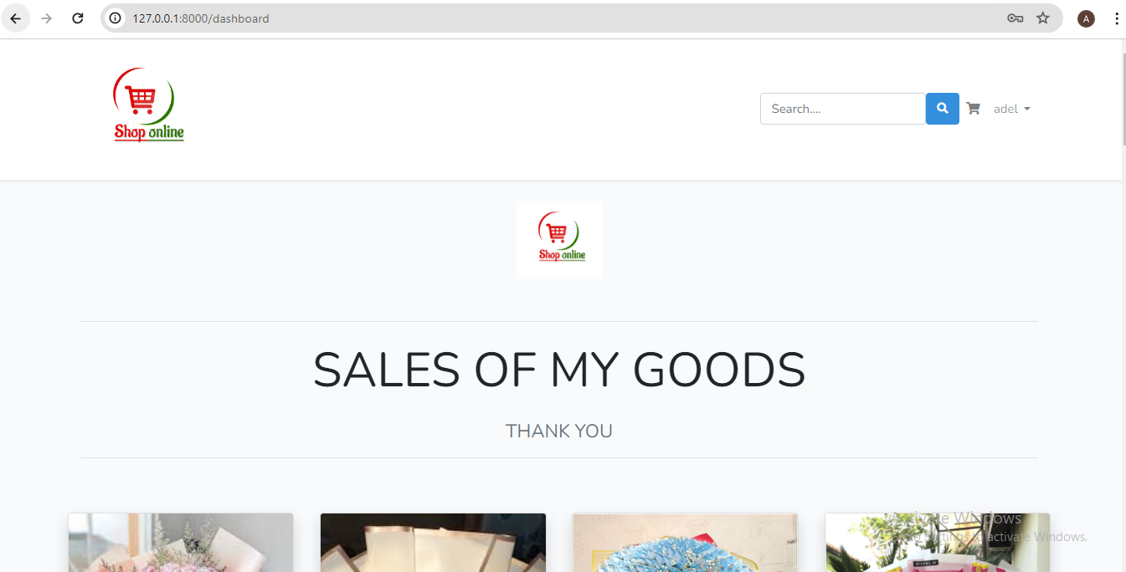Go back to previous page
Image resolution: width=1126 pixels, height=572 pixels.
tap(15, 18)
